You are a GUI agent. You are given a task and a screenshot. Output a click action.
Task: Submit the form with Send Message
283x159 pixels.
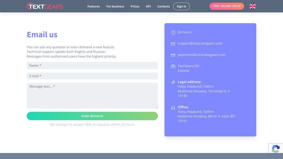pyautogui.click(x=92, y=116)
